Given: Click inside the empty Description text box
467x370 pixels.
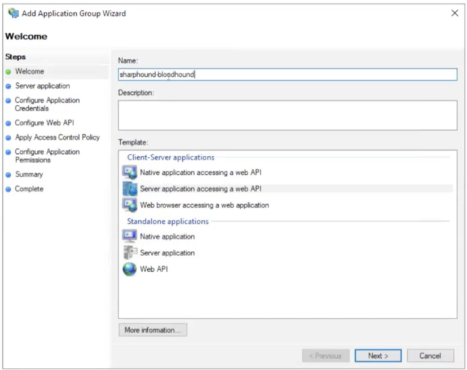Looking at the screenshot, I should coord(287,115).
